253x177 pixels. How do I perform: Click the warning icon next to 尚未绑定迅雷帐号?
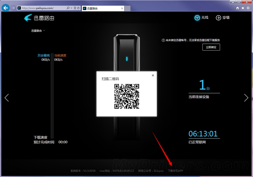tap(163, 40)
